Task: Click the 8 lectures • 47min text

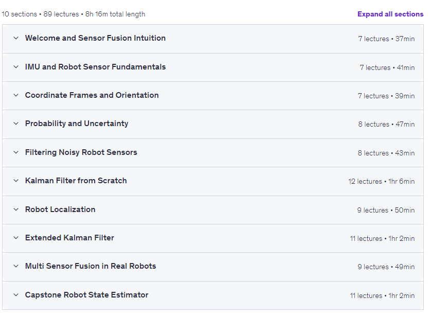Action: (x=386, y=125)
